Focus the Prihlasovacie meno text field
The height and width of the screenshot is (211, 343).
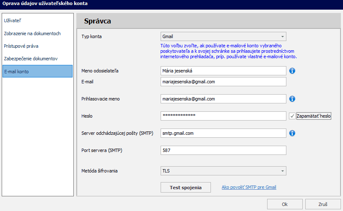(x=223, y=99)
